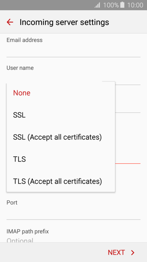Pick SSL (Accept all certificates)
This screenshot has height=262, width=147.
[61, 137]
